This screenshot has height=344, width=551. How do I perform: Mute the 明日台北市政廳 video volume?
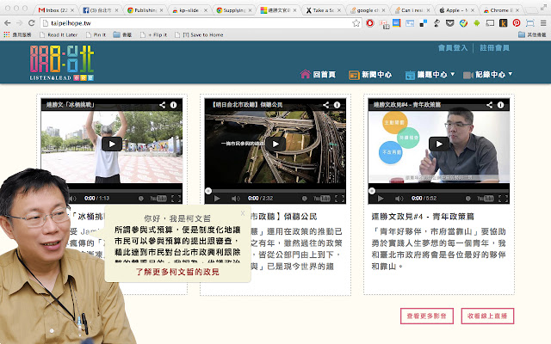click(x=235, y=199)
